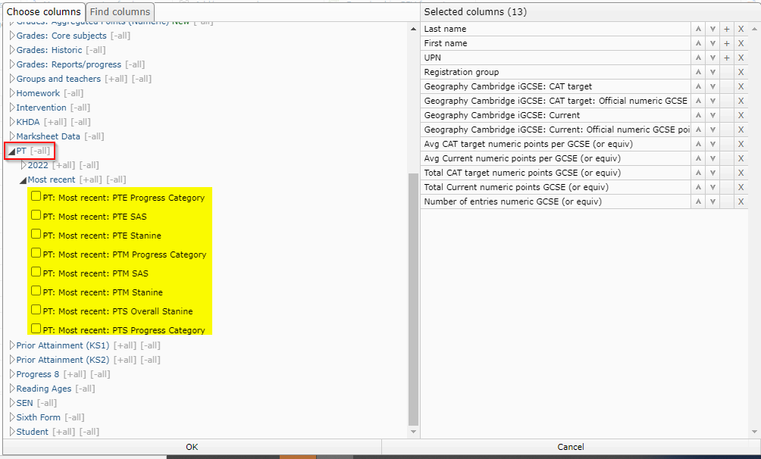Open the Intervention category
The image size is (761, 459).
point(41,108)
